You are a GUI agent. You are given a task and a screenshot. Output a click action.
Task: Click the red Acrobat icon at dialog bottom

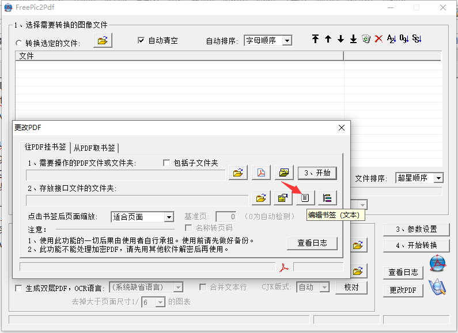(283, 267)
